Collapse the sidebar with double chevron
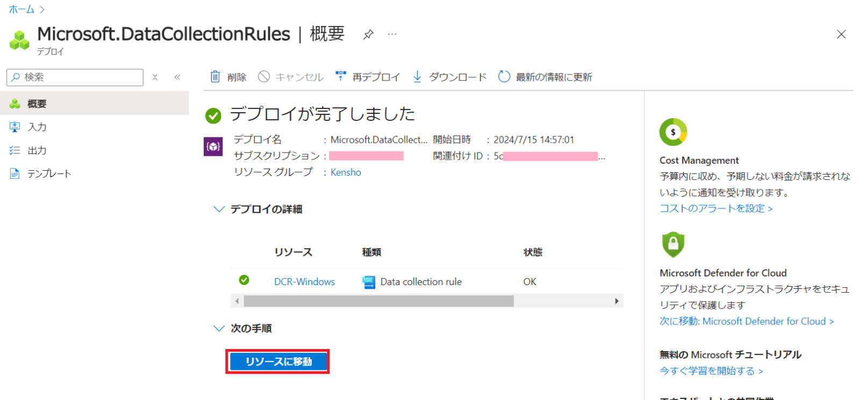 coord(177,77)
